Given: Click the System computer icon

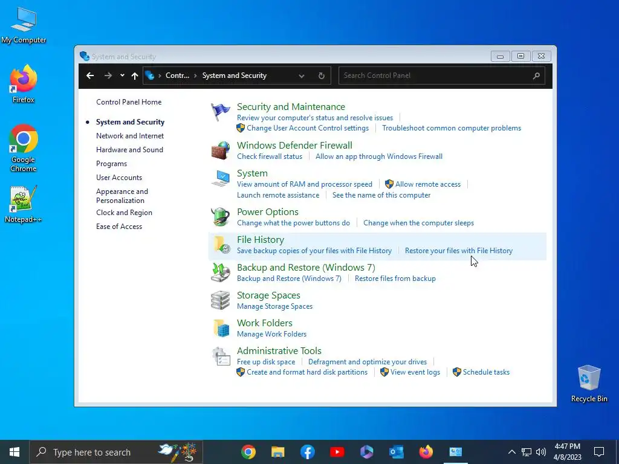Looking at the screenshot, I should pyautogui.click(x=220, y=178).
